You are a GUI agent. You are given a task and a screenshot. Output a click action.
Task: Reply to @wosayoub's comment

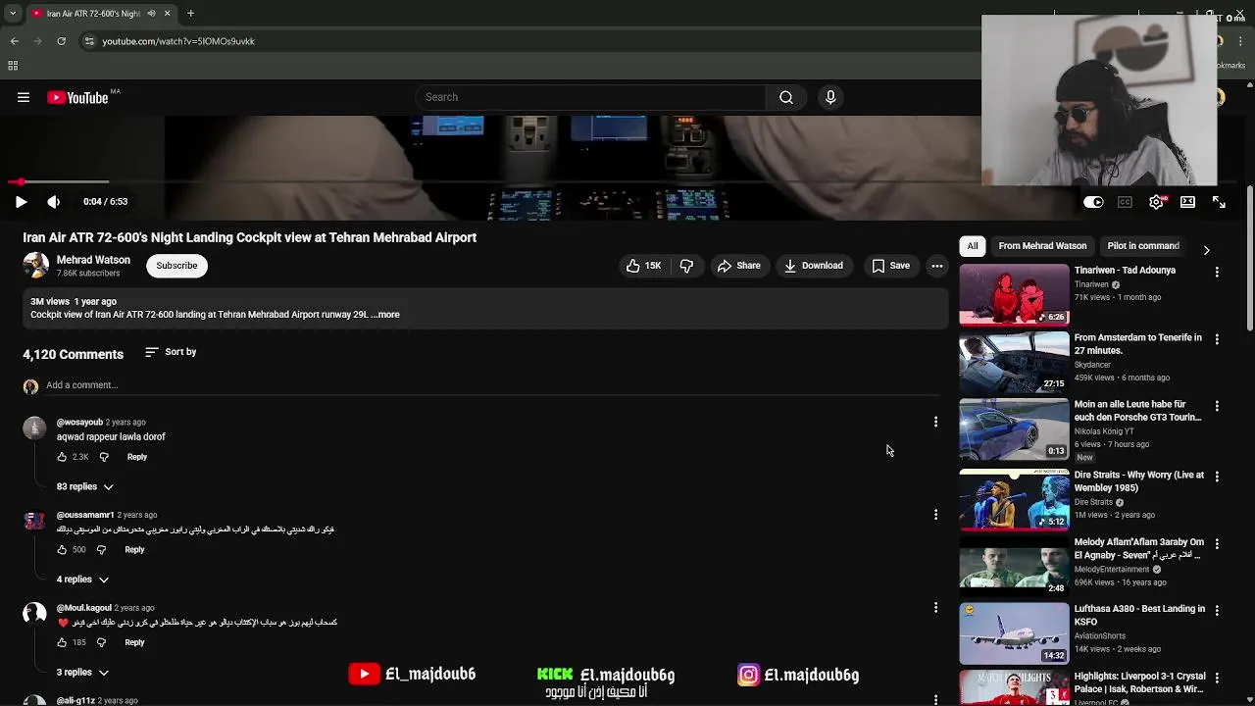click(x=137, y=457)
